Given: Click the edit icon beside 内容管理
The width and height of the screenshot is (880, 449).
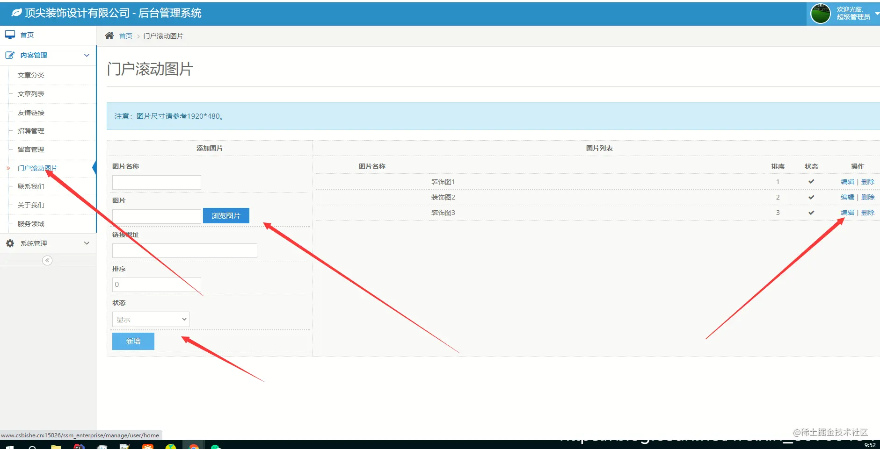Looking at the screenshot, I should pyautogui.click(x=10, y=55).
